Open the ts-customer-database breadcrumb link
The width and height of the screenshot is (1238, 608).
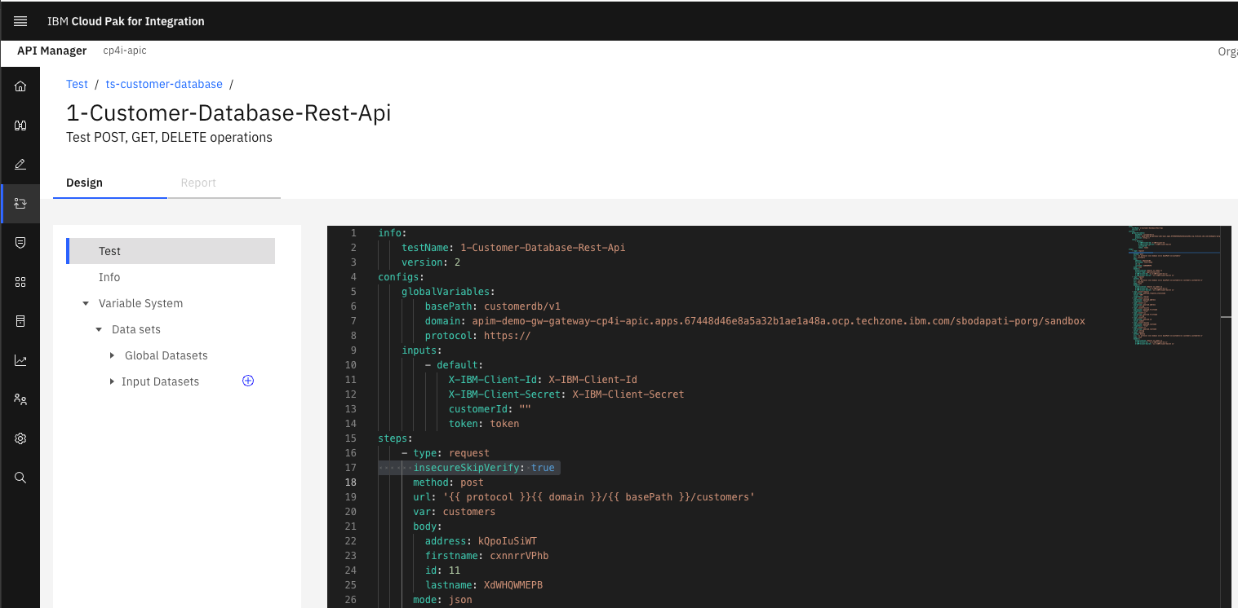pyautogui.click(x=164, y=84)
